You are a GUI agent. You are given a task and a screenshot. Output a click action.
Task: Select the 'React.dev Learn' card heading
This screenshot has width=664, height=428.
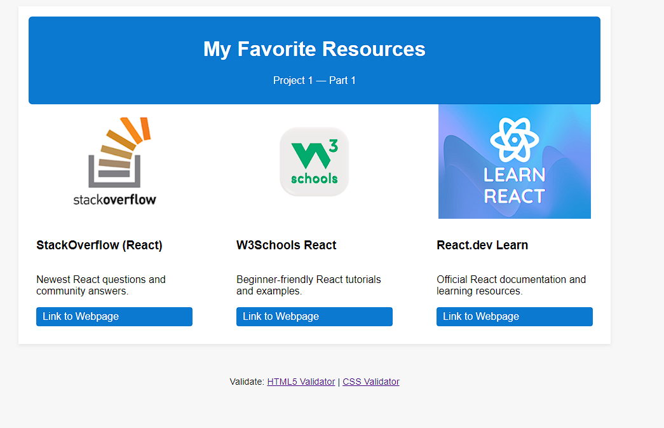click(482, 245)
